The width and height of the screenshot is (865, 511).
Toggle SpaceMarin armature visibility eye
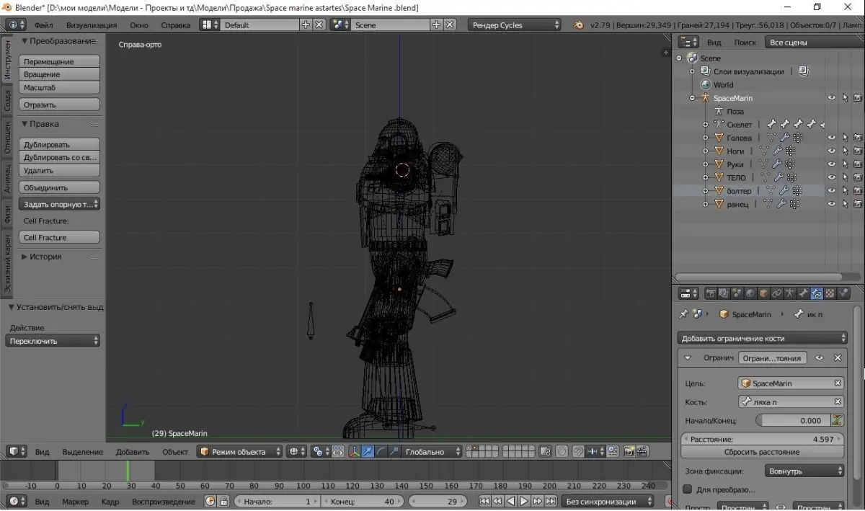[831, 98]
